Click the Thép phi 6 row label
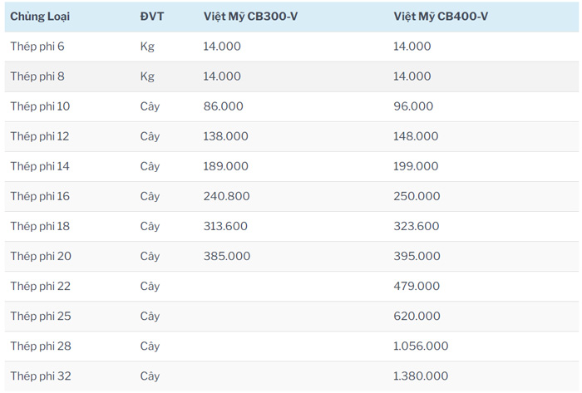582x393 pixels. pyautogui.click(x=37, y=47)
